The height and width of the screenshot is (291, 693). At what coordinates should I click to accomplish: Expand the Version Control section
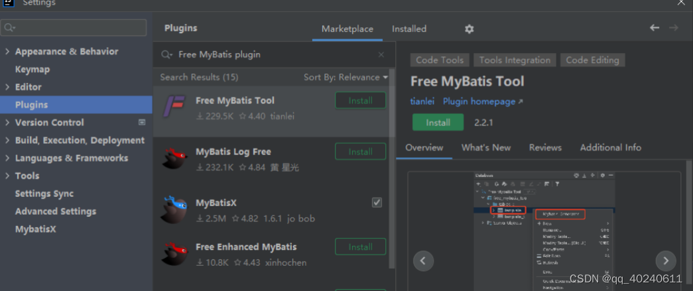7,123
